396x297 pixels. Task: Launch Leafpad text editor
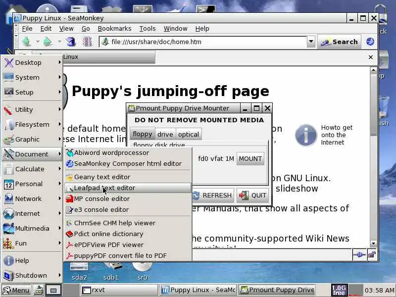point(128,188)
